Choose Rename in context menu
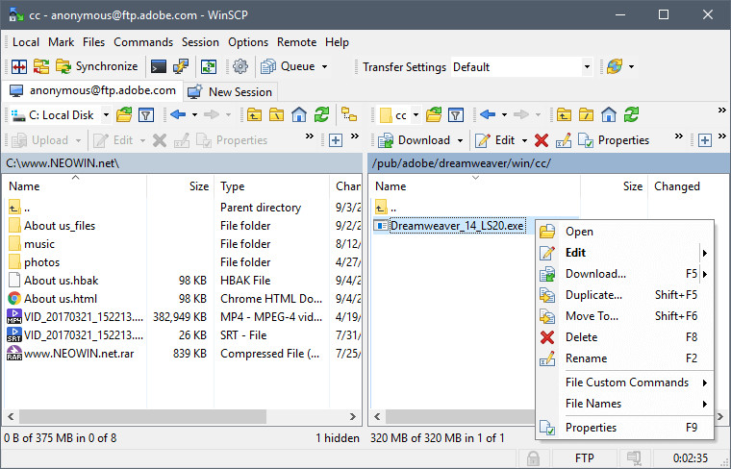This screenshot has width=731, height=469. tap(624, 358)
